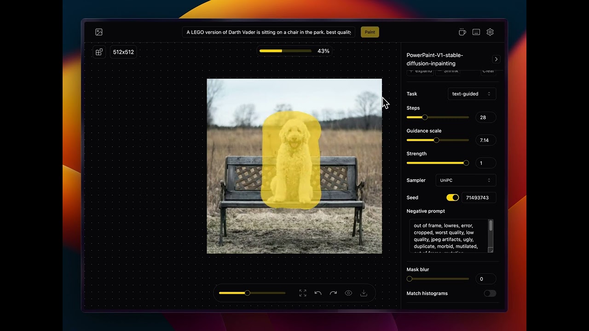Adjust the Guidance scale slider

[438, 140]
